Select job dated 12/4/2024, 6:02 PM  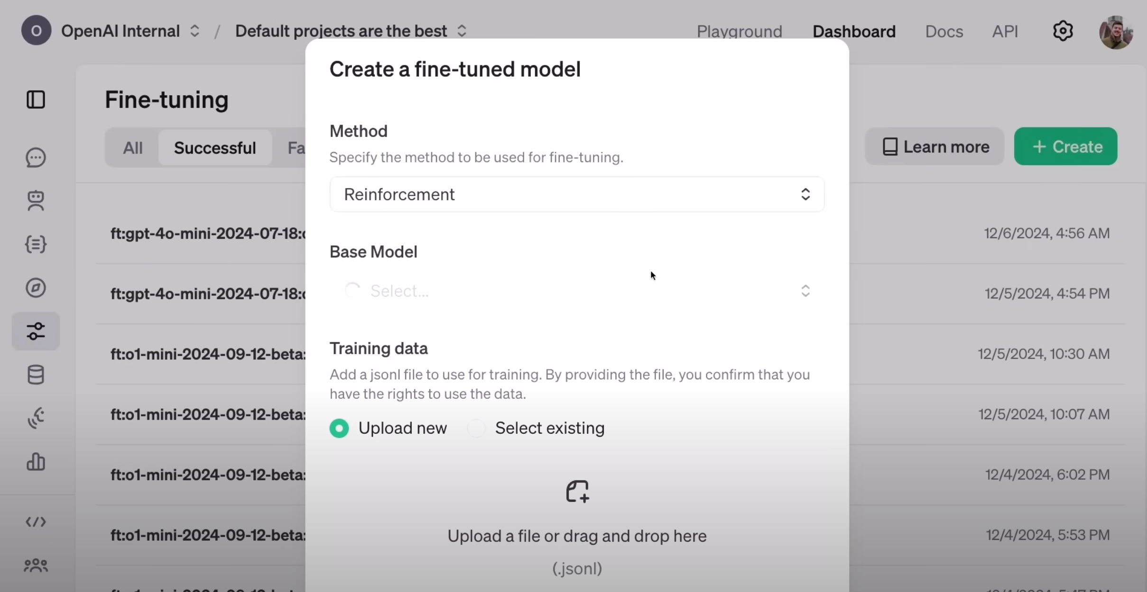(1047, 474)
